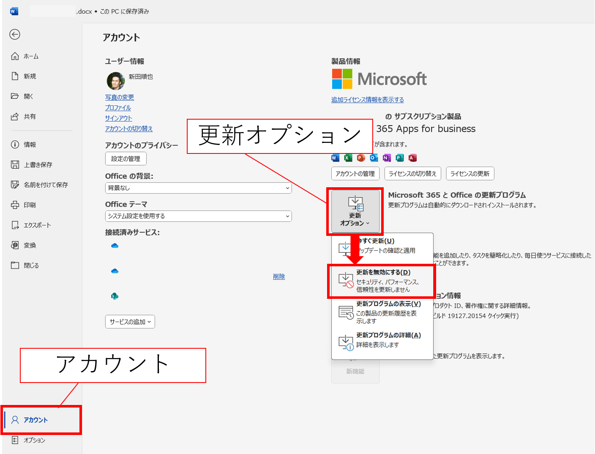Click the user profile photo
This screenshot has width=595, height=454.
pos(115,81)
